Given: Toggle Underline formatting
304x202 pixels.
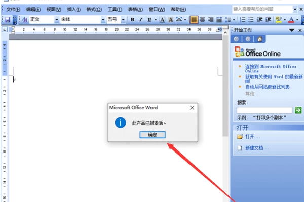Looking at the screenshot, I should coord(149,20).
